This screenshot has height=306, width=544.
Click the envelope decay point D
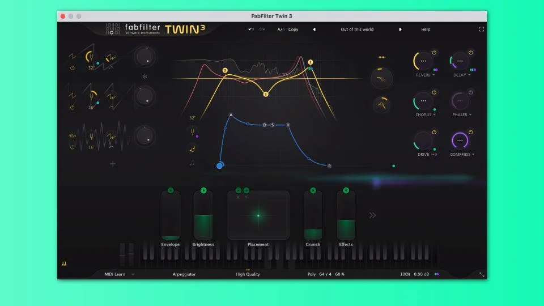(265, 125)
